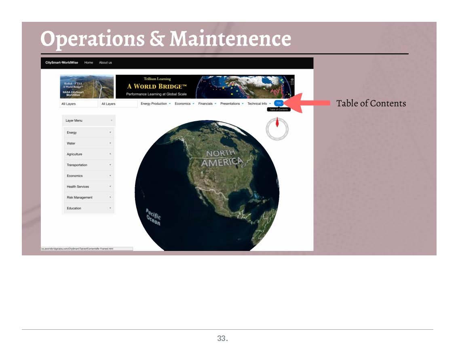Open the Economics dropdown in navbar

[184, 104]
